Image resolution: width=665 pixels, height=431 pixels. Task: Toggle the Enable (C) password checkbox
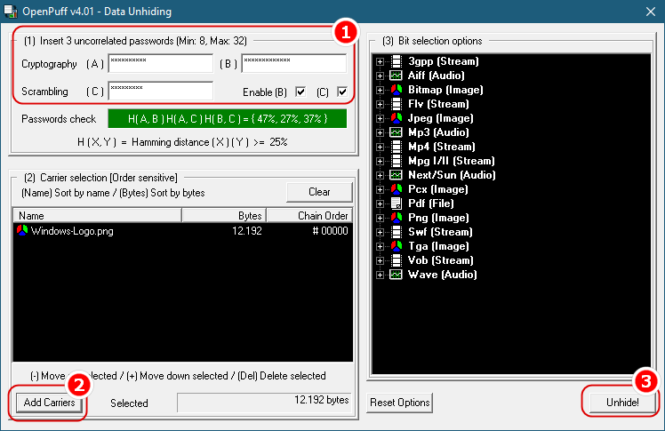pyautogui.click(x=341, y=92)
